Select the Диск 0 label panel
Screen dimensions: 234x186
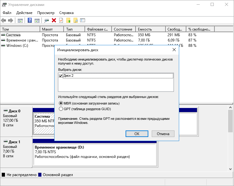tap(16, 121)
